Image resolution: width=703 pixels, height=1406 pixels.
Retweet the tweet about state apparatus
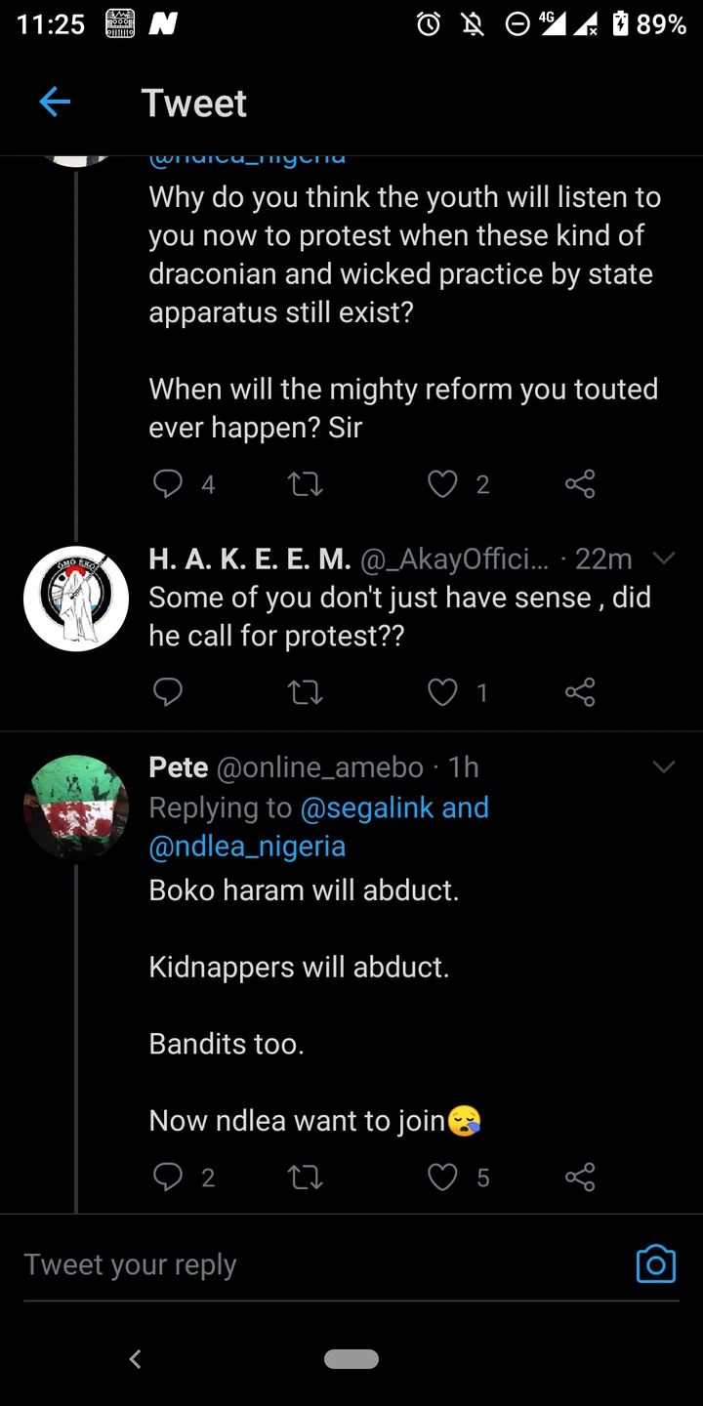click(x=306, y=484)
